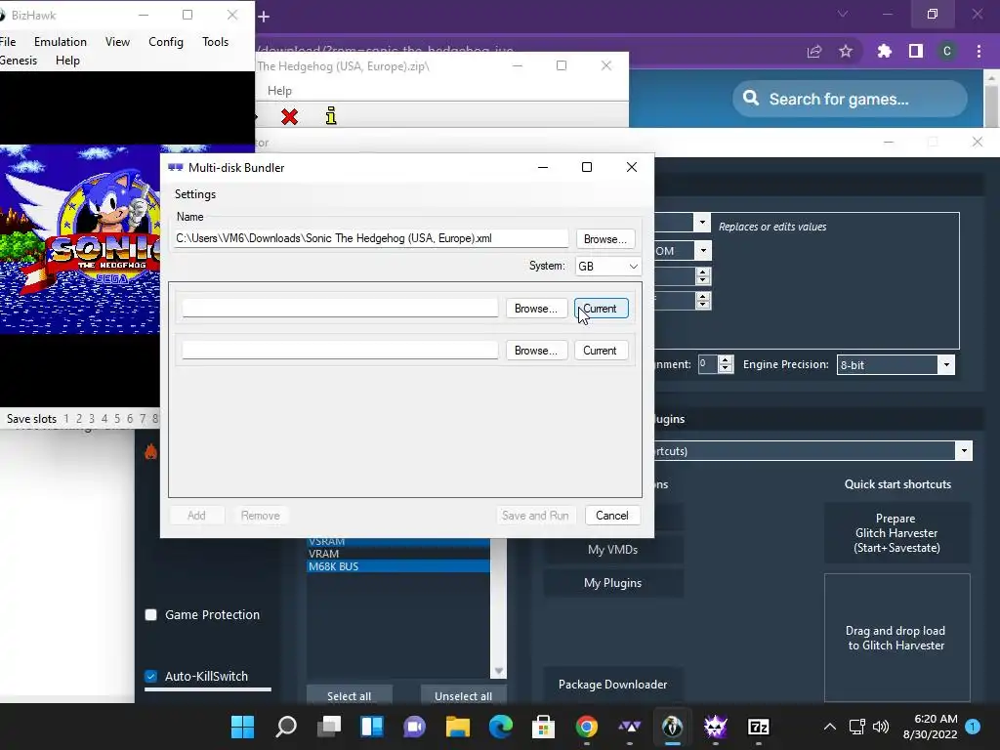The height and width of the screenshot is (750, 1000).
Task: Open My VMDs button
Action: [x=613, y=550]
